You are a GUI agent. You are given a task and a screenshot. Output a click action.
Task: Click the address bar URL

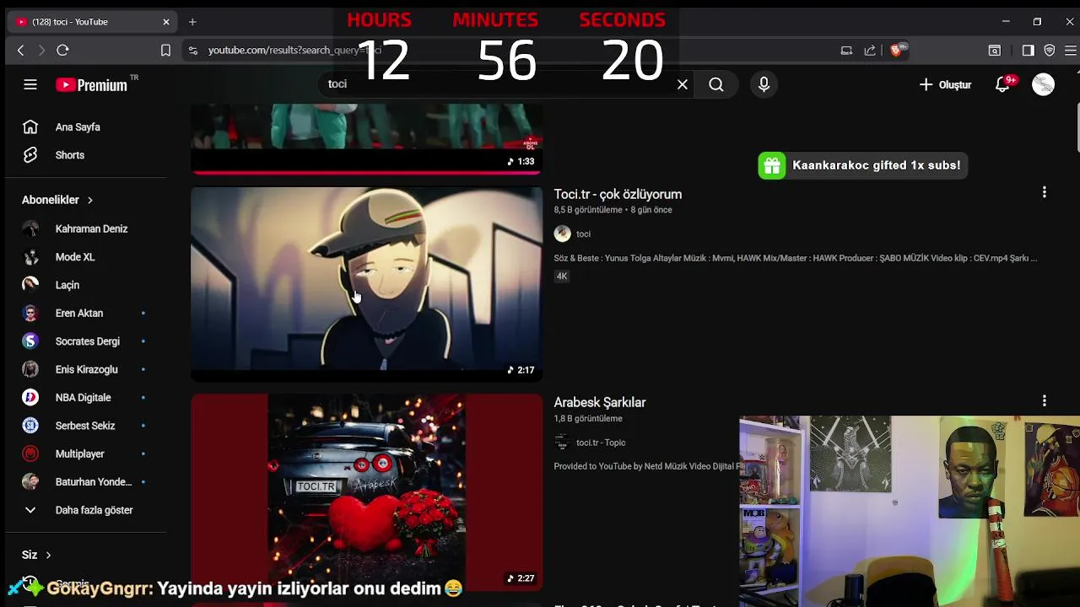[294, 51]
